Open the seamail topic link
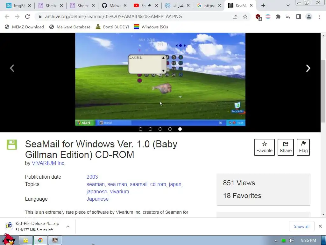This screenshot has height=245, width=326. coord(138,184)
